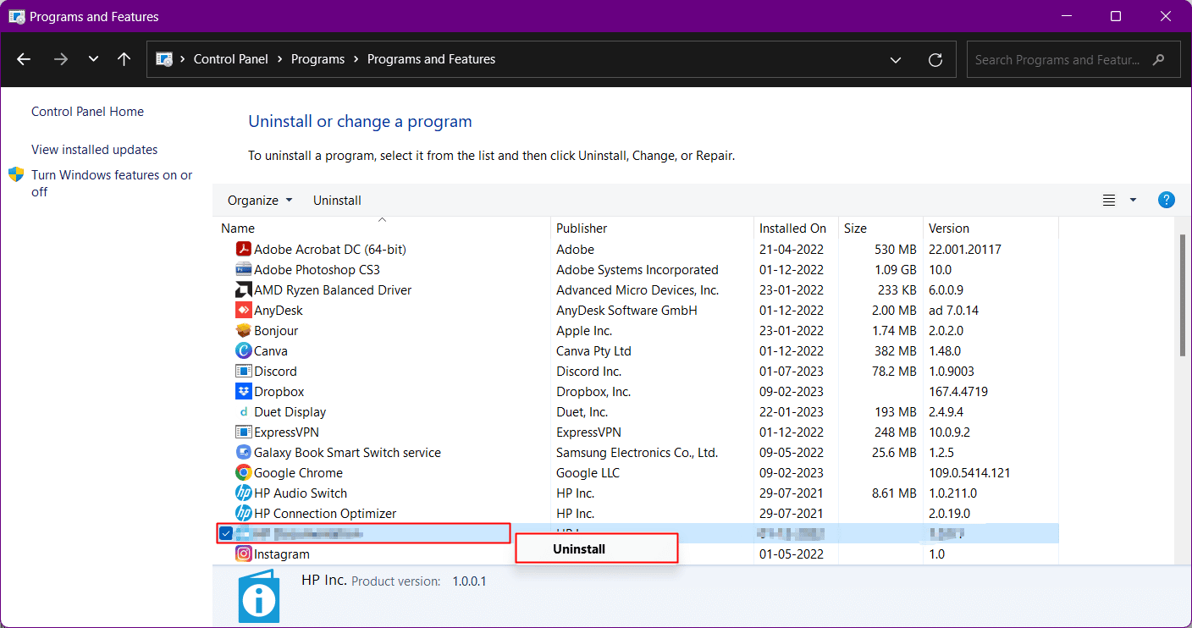Click the Google Chrome icon
The image size is (1192, 628).
click(x=244, y=473)
